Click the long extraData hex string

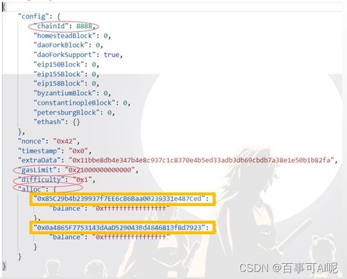[x=201, y=160]
